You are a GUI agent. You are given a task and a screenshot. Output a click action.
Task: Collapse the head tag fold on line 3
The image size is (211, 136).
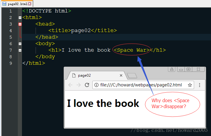[x=20, y=24]
